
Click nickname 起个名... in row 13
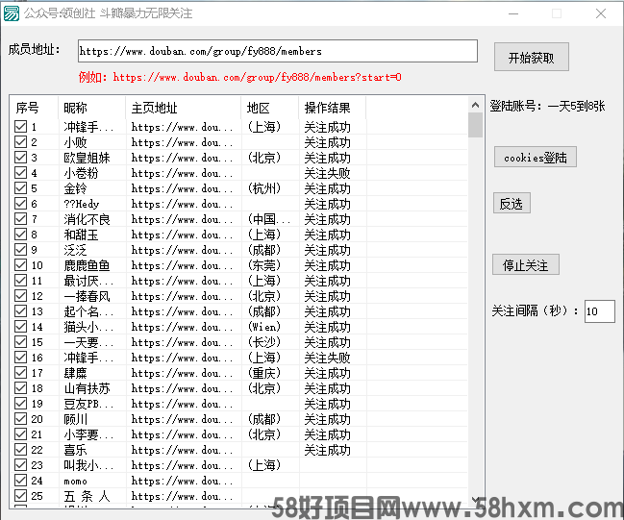(88, 311)
